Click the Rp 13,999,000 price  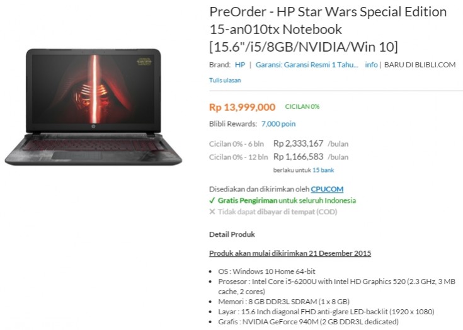pos(242,107)
